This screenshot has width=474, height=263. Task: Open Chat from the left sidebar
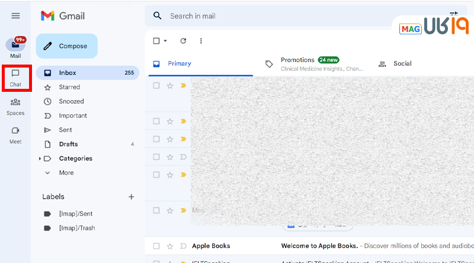15,78
